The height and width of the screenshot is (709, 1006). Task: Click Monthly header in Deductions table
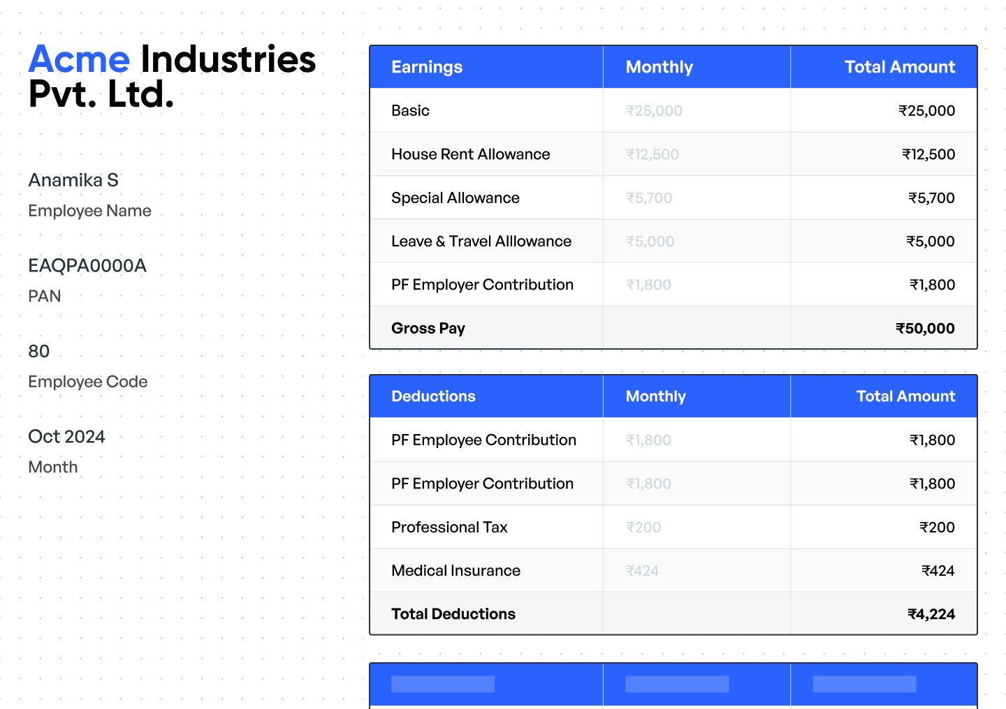click(655, 396)
